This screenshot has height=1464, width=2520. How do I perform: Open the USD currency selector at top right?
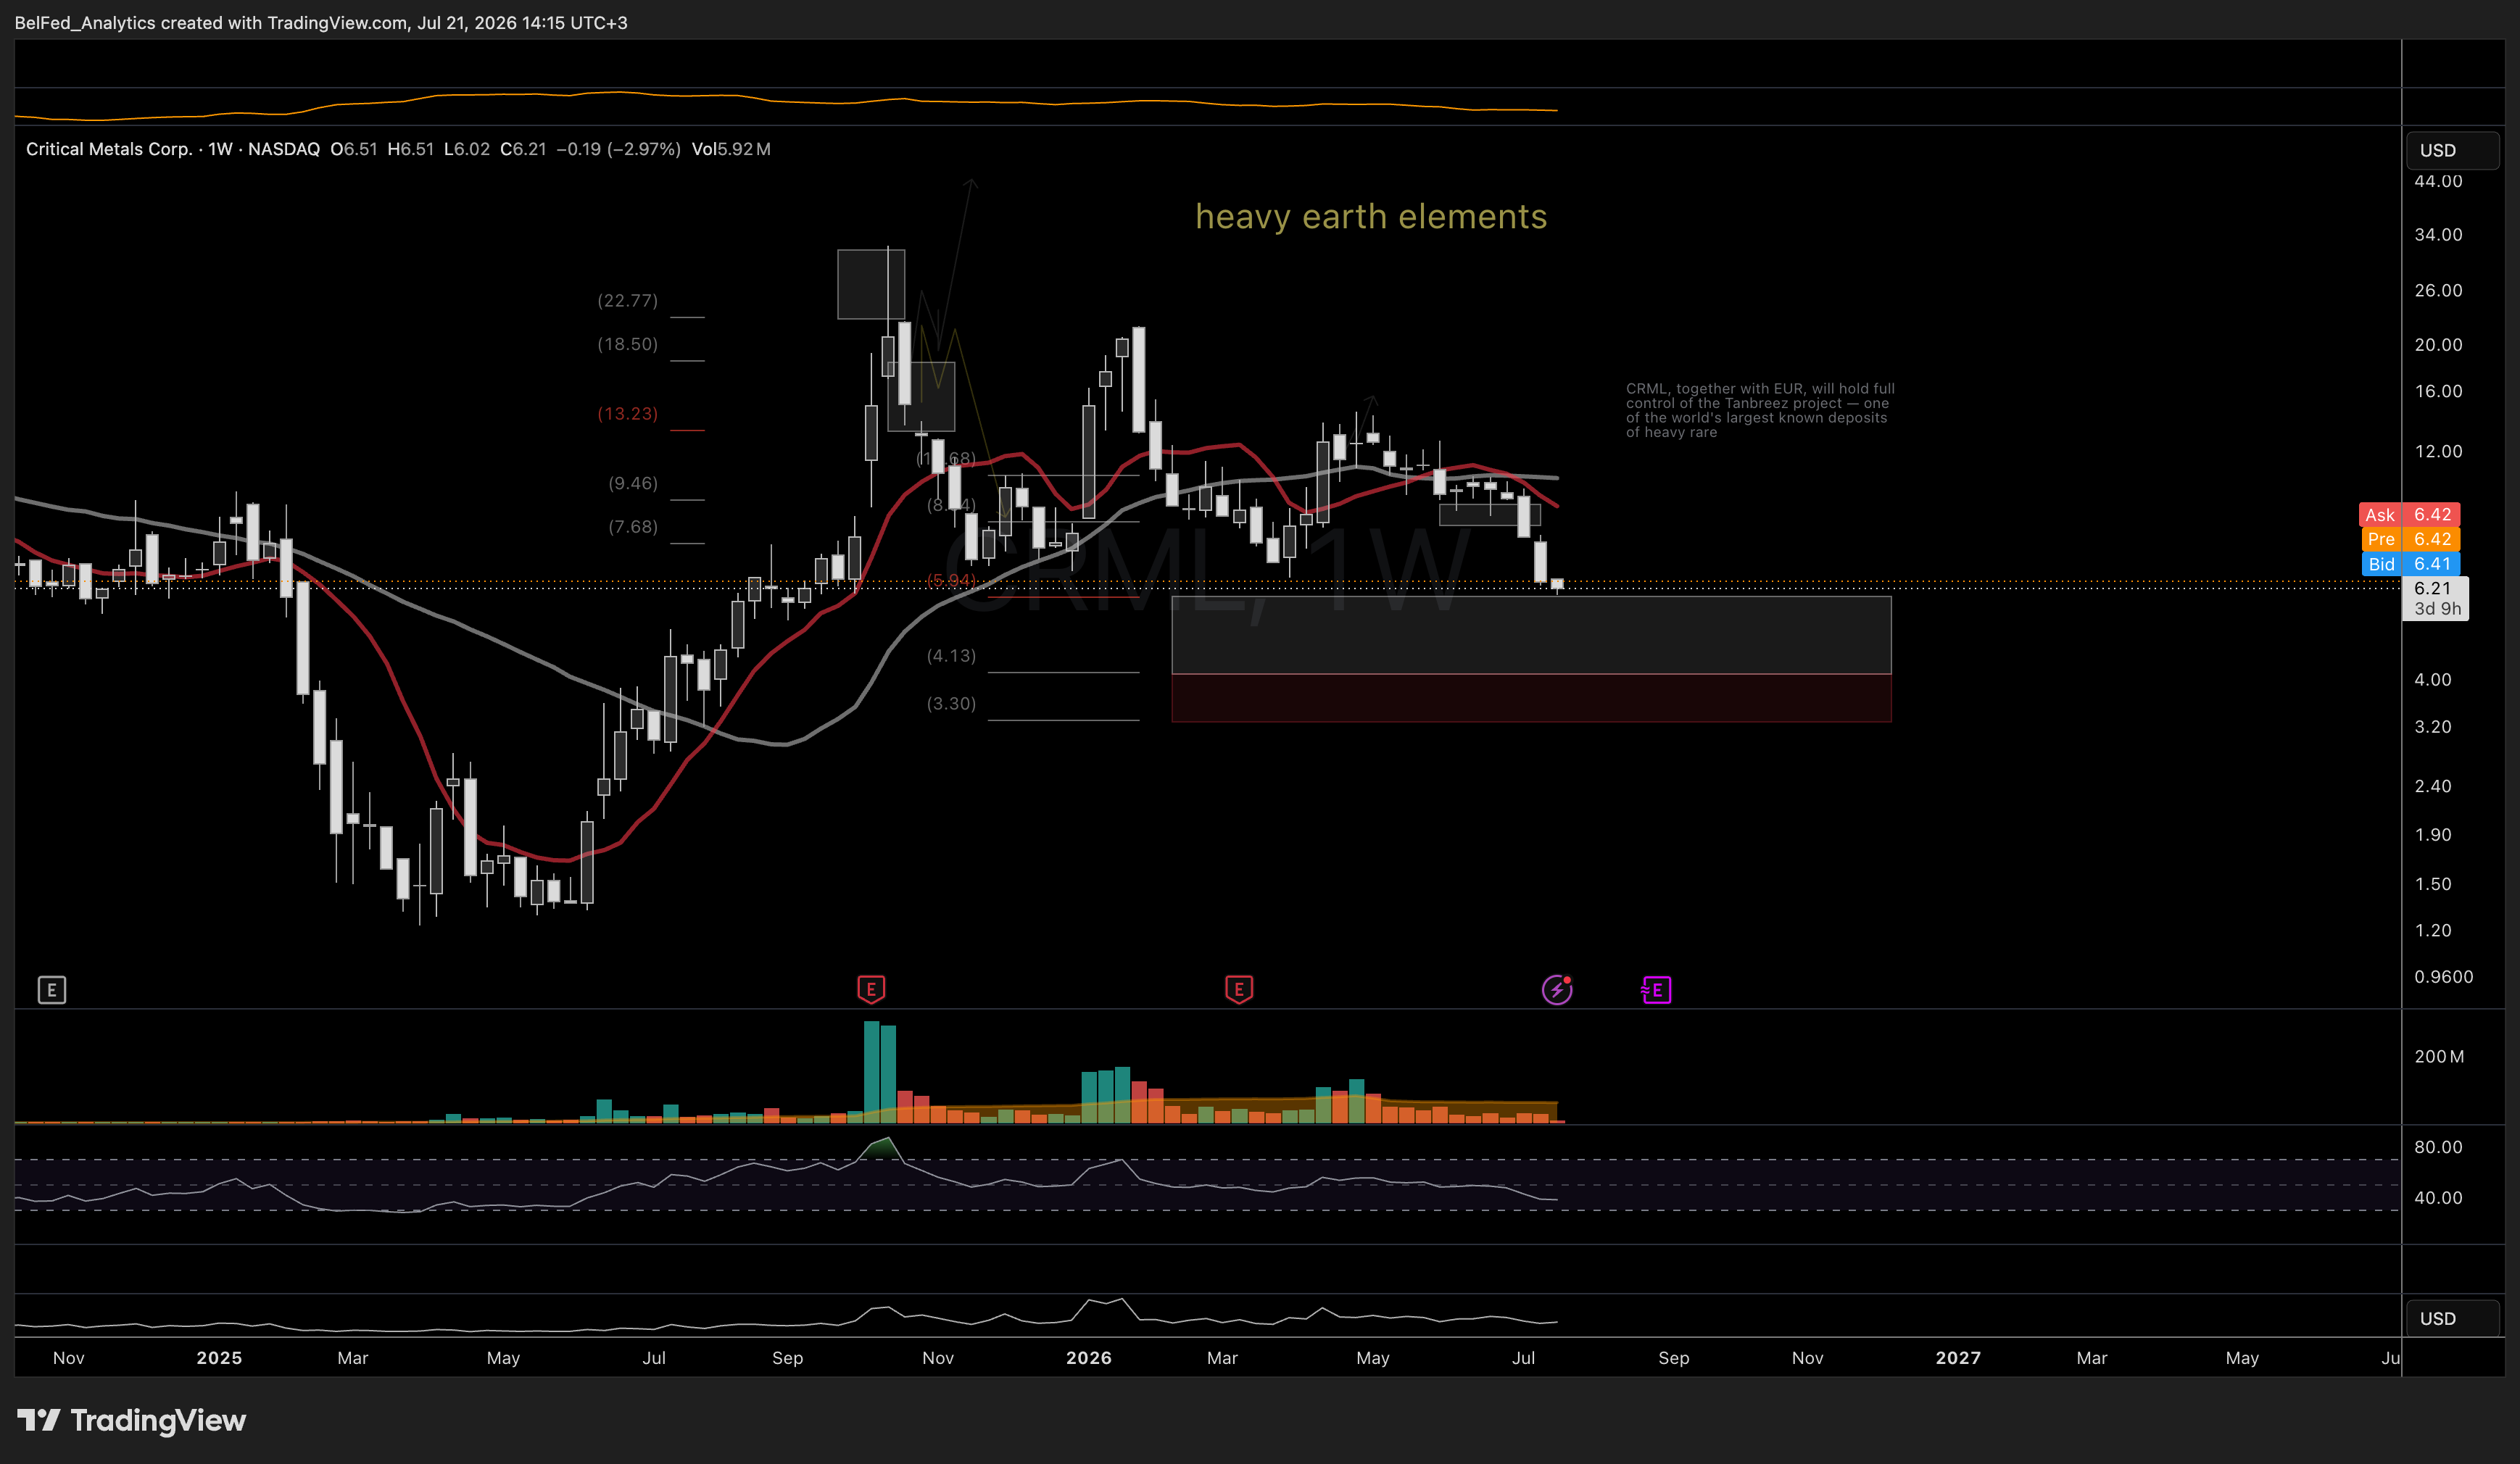2452,150
